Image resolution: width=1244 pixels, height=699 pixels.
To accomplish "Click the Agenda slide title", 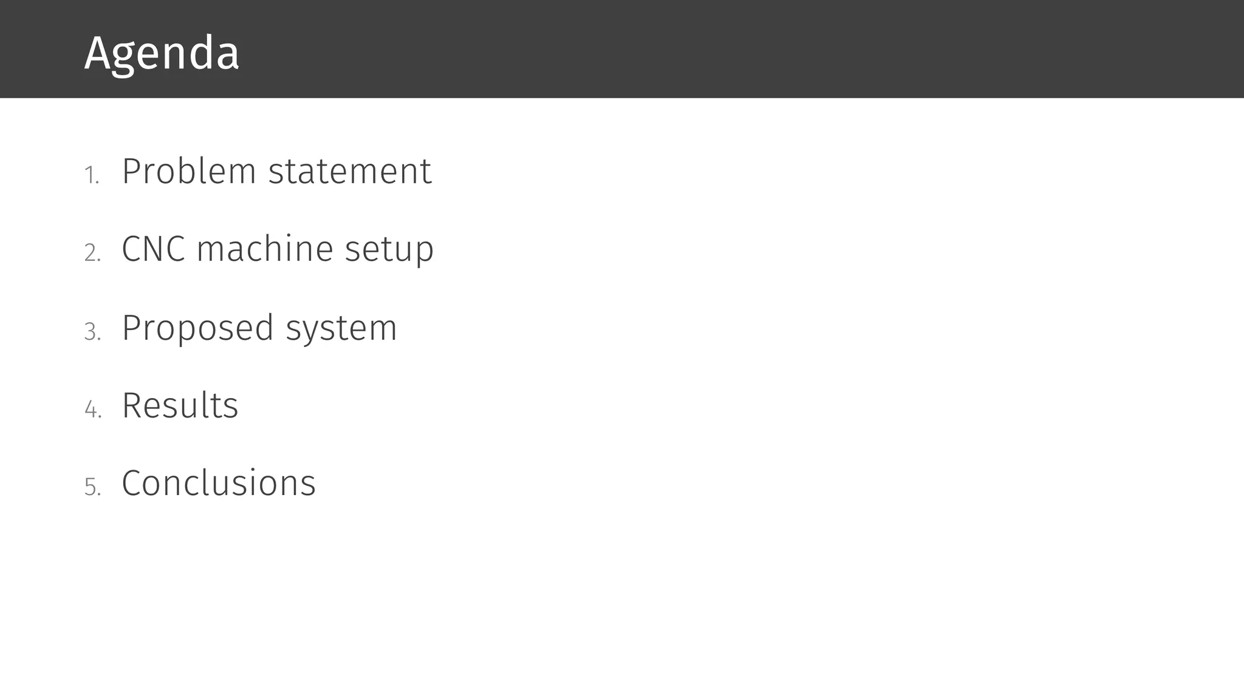I will pyautogui.click(x=162, y=54).
